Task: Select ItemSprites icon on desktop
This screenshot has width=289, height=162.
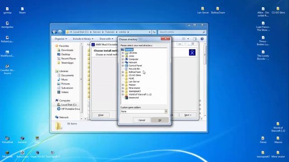Action: click(x=7, y=25)
